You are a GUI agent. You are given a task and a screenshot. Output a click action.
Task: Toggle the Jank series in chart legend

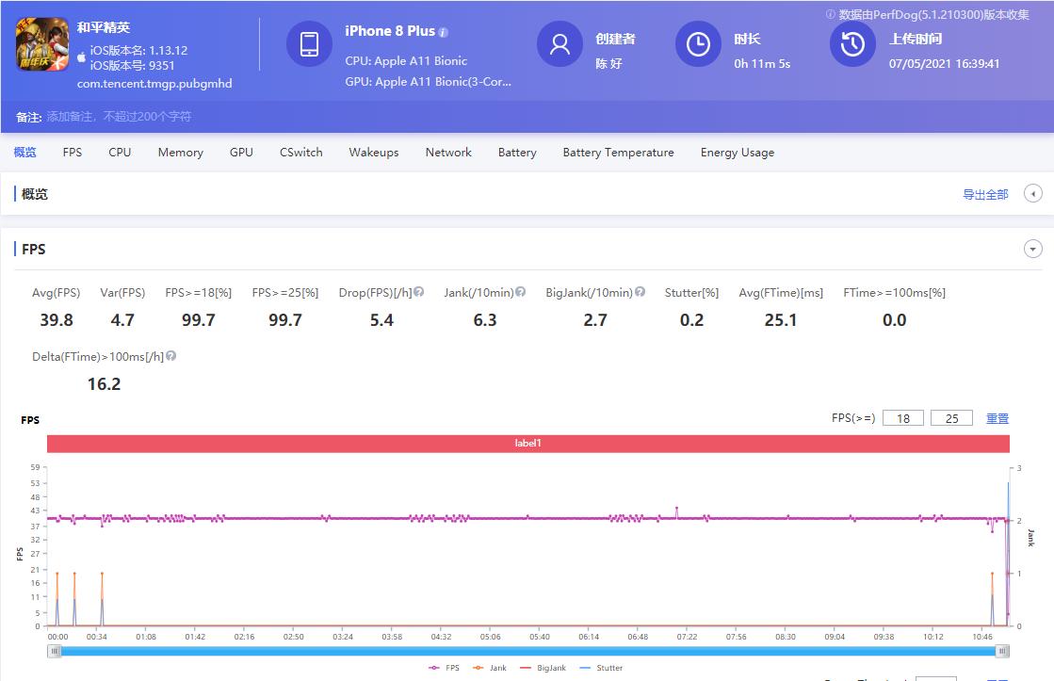(490, 668)
